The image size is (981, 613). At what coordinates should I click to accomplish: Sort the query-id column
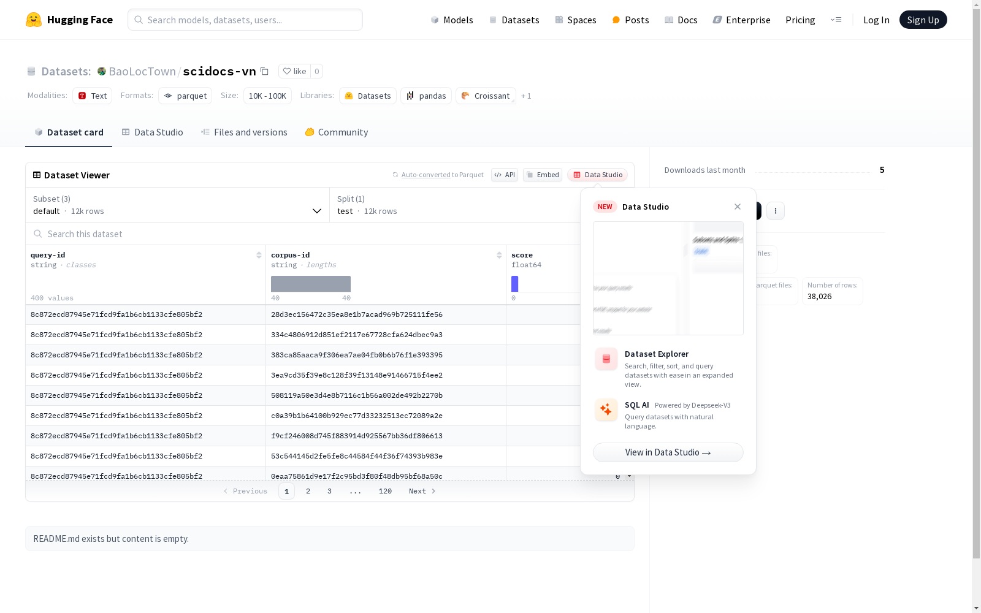(x=259, y=255)
